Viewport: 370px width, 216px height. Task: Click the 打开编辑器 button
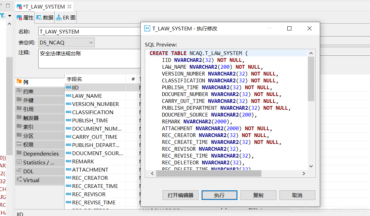180,195
